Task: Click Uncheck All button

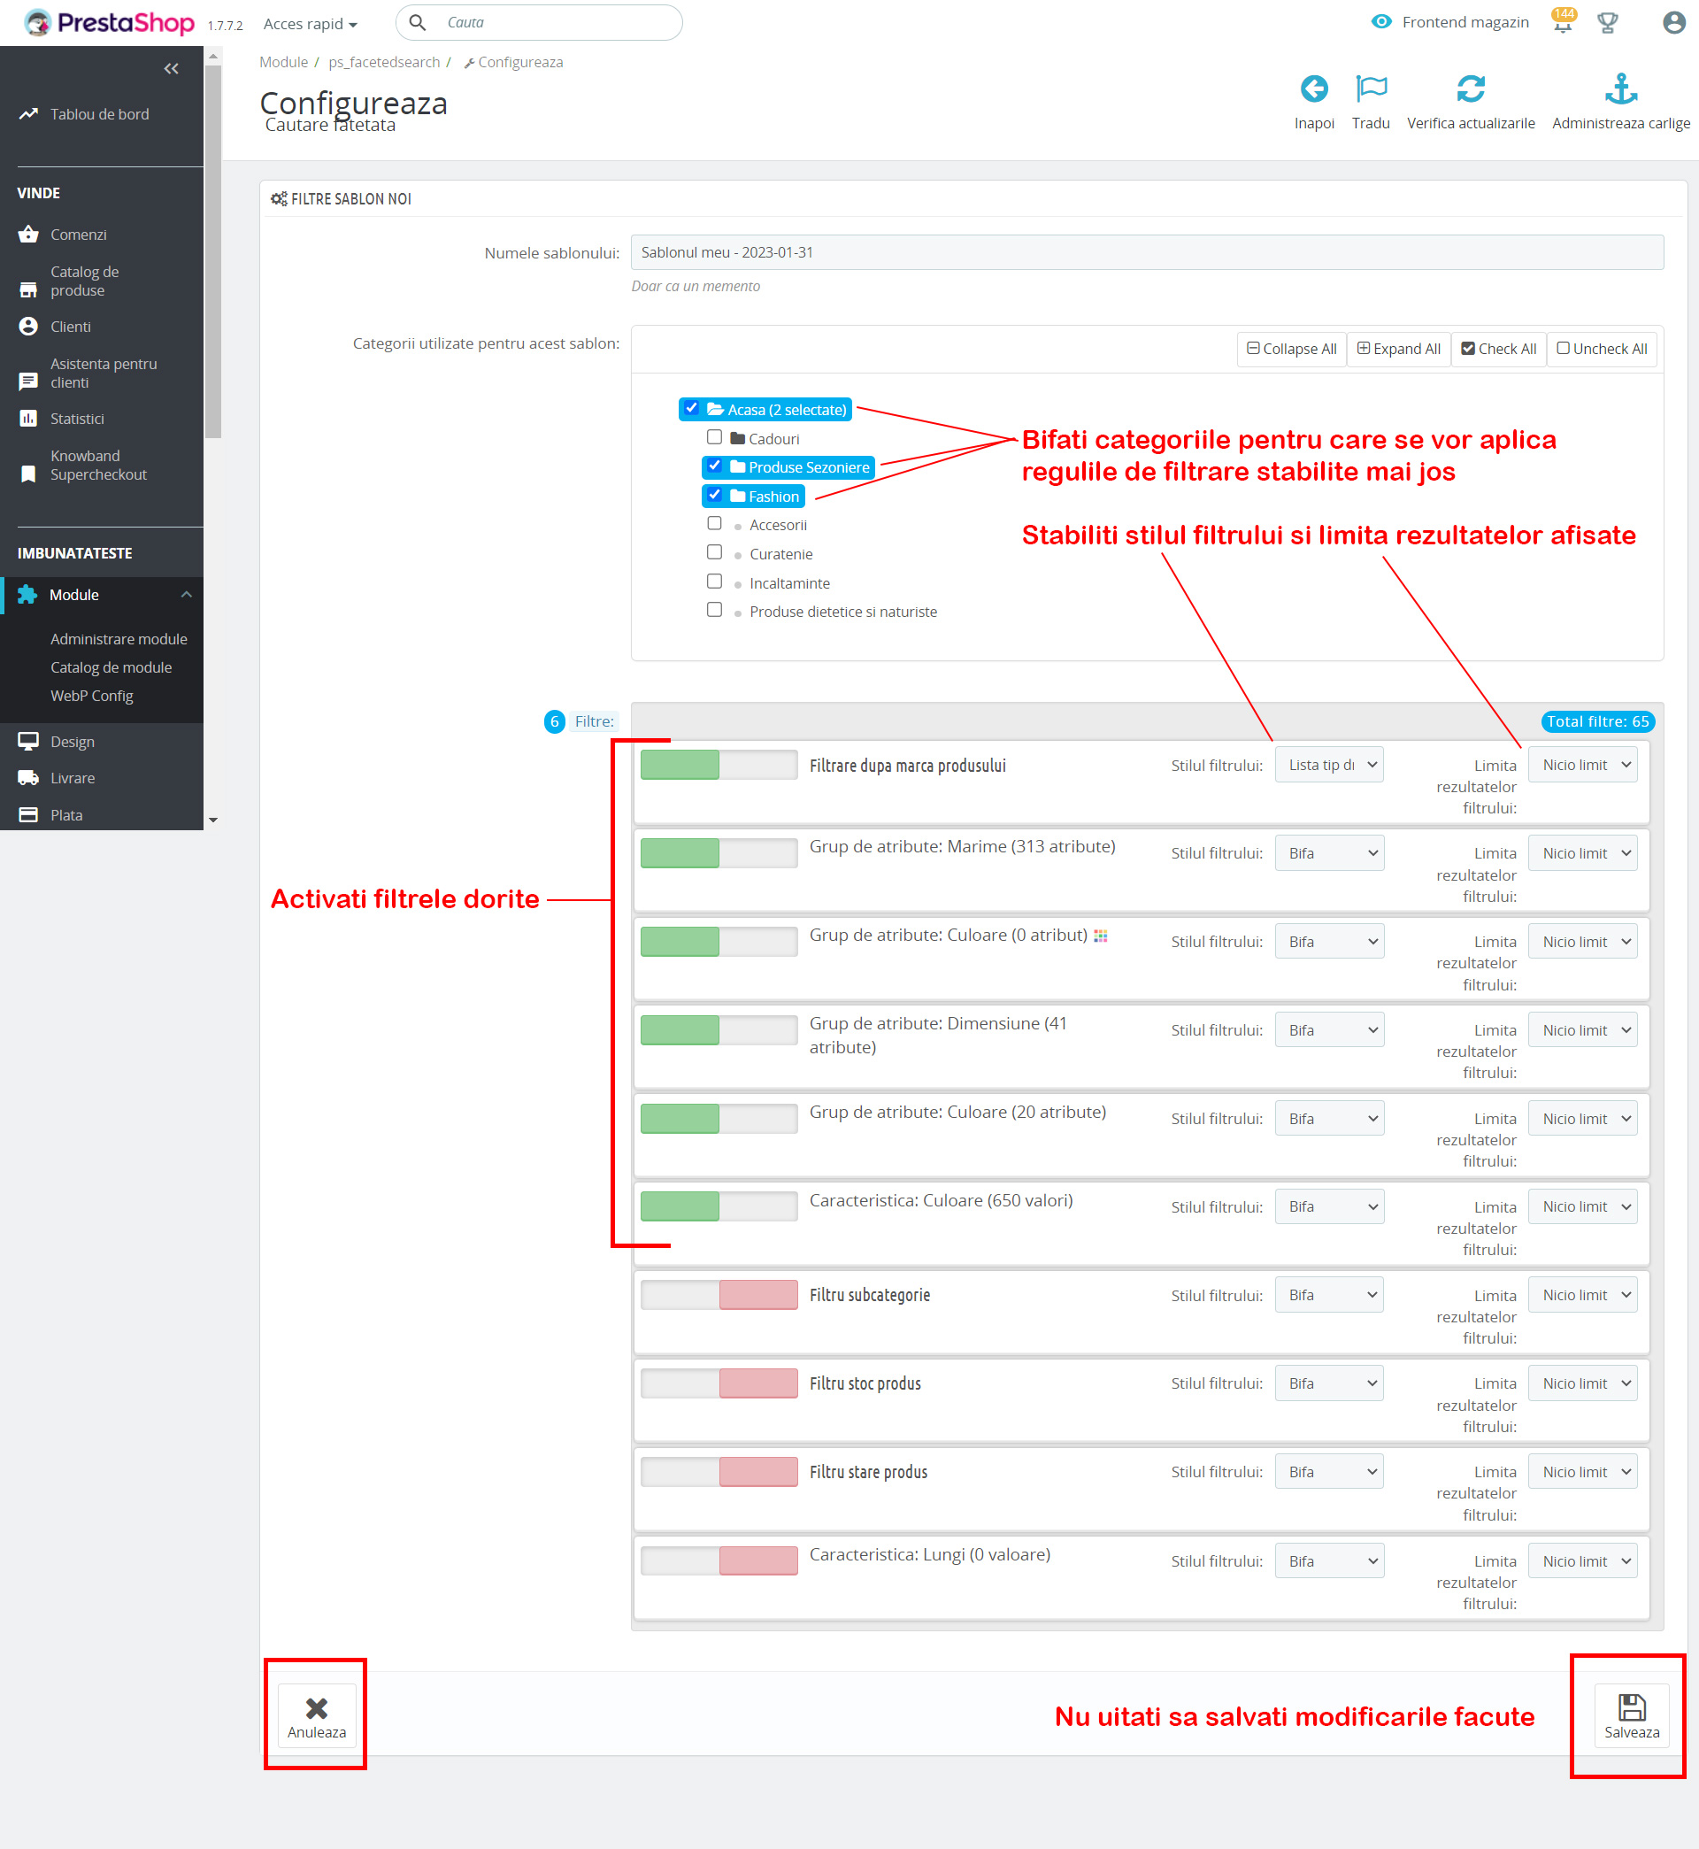Action: pos(1602,349)
